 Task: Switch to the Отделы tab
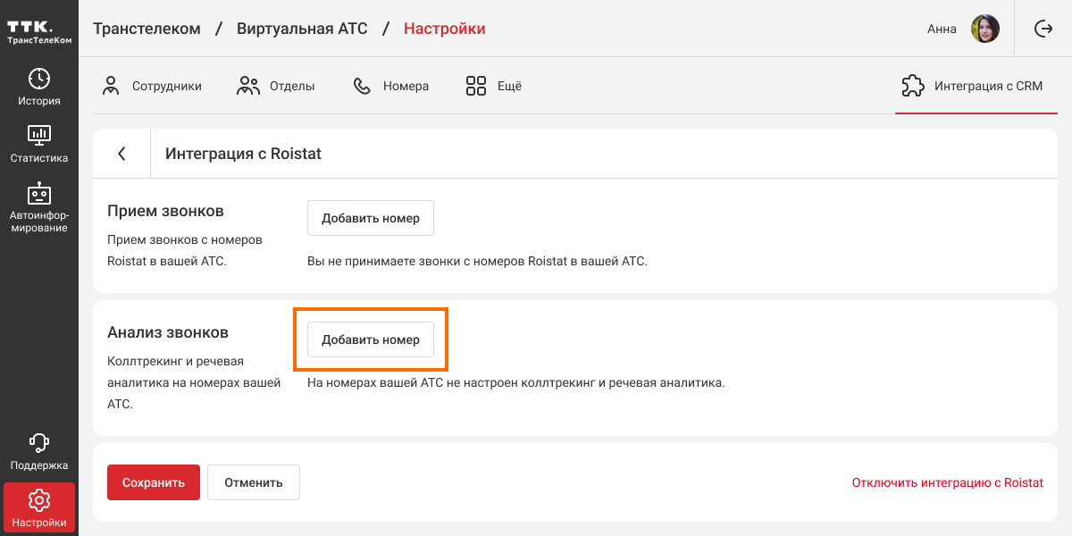pos(276,87)
